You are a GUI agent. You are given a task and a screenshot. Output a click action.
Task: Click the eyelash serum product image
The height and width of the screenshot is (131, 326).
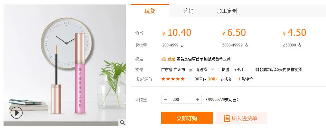[65, 65]
